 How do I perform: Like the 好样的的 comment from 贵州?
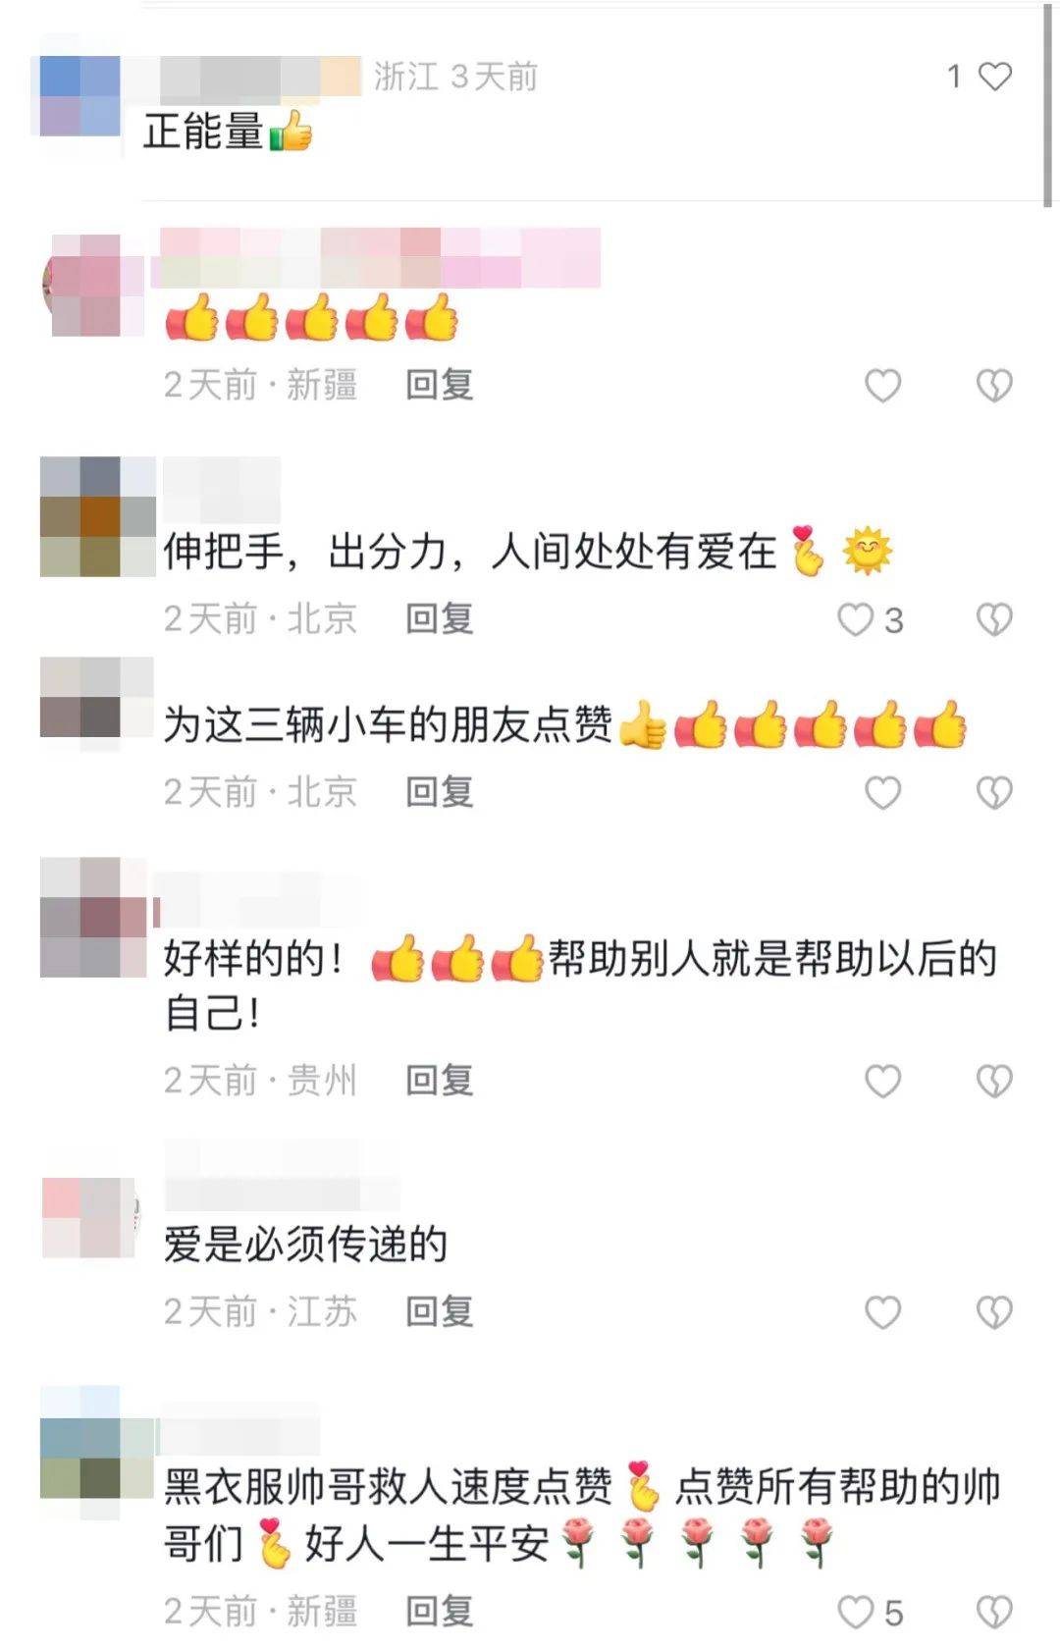tap(882, 1081)
